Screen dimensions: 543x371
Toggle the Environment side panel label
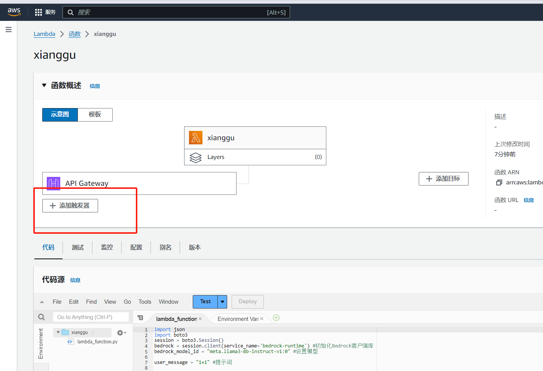pyautogui.click(x=41, y=343)
